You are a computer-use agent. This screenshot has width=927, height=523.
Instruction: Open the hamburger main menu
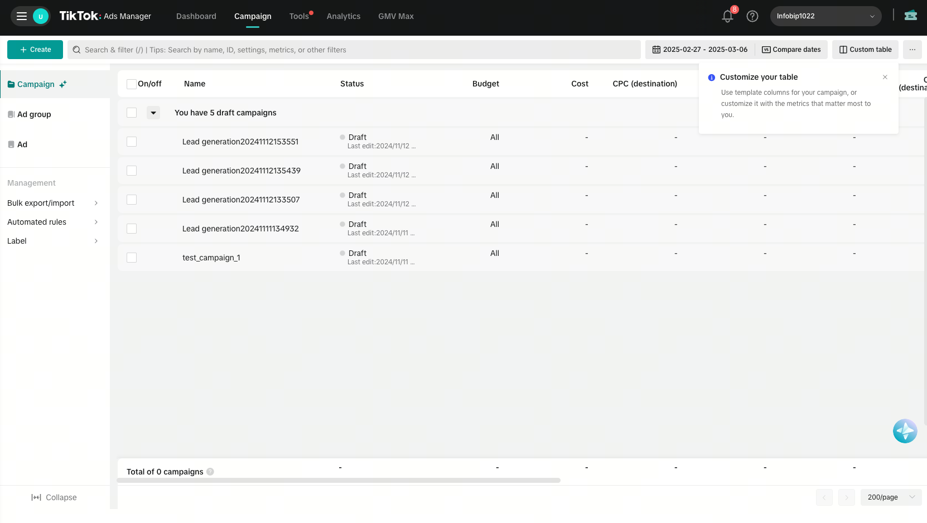point(22,16)
